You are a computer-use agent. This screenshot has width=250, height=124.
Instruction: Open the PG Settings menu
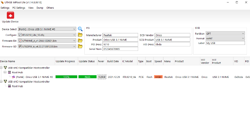coord(19,8)
